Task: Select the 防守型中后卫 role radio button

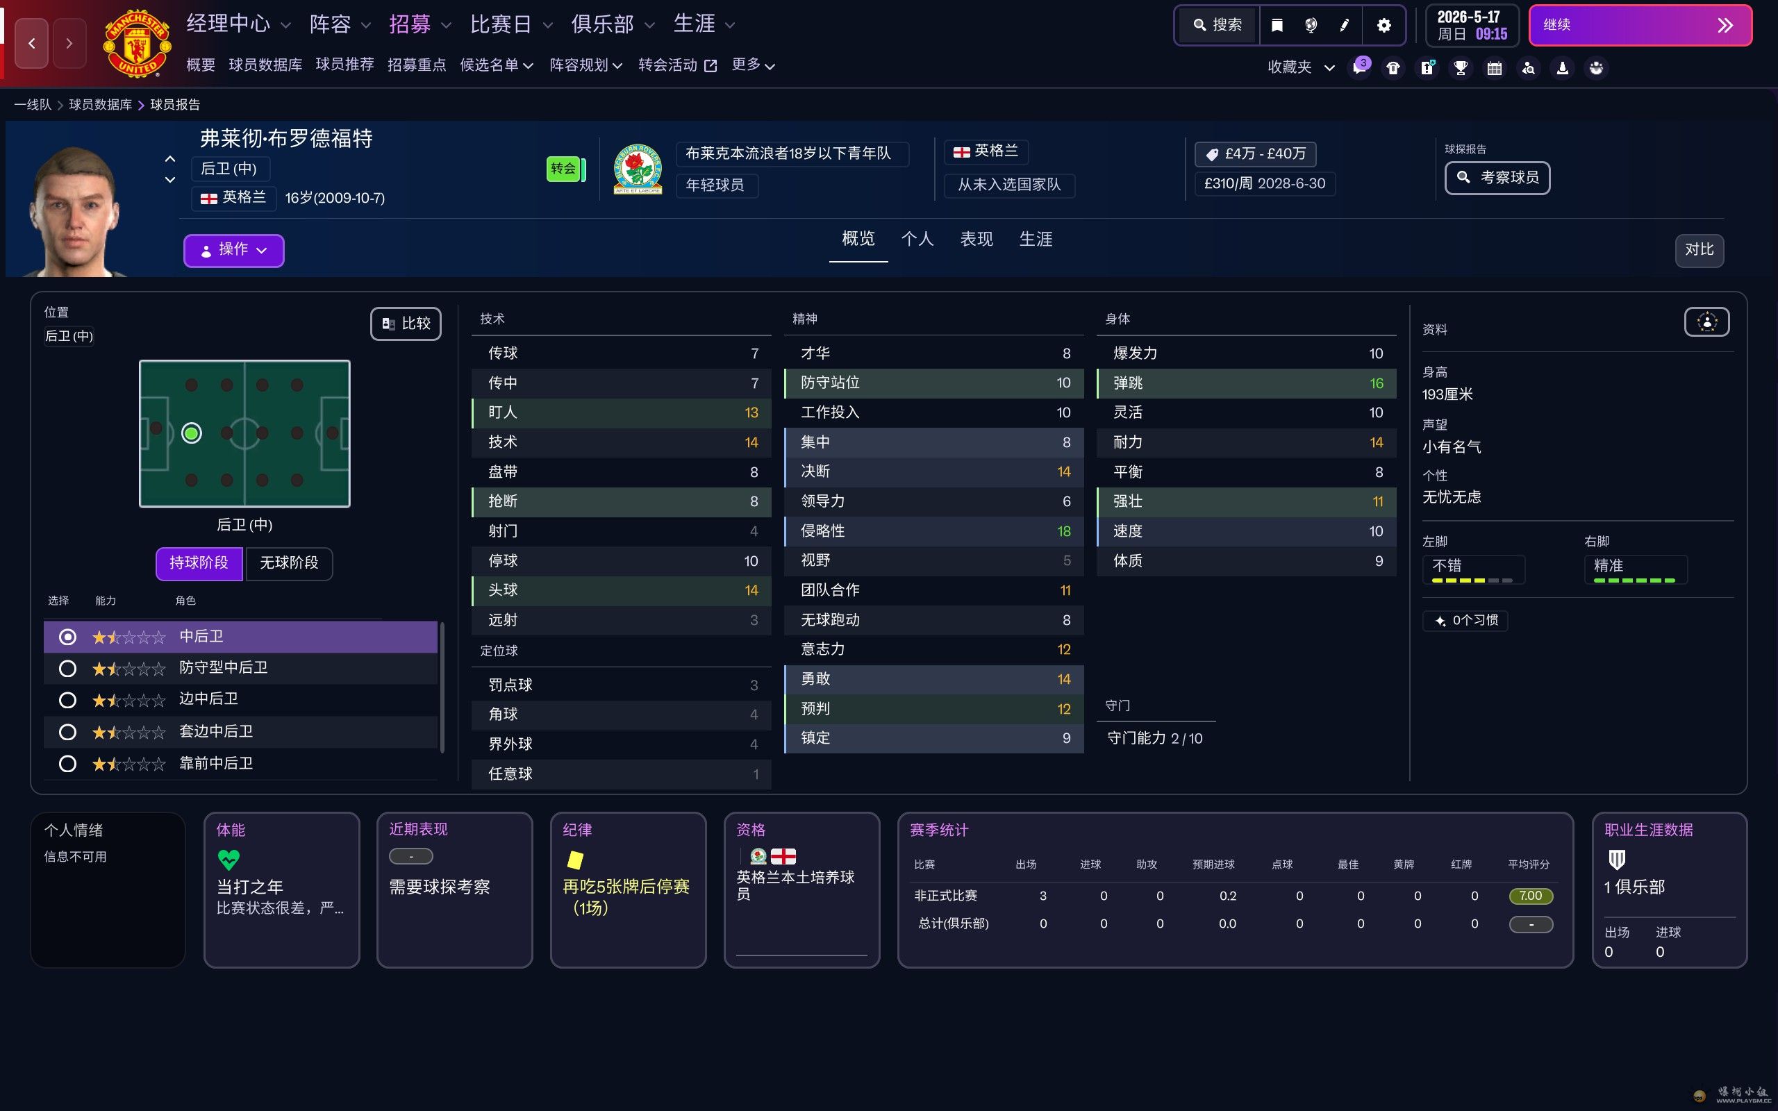Action: point(67,669)
